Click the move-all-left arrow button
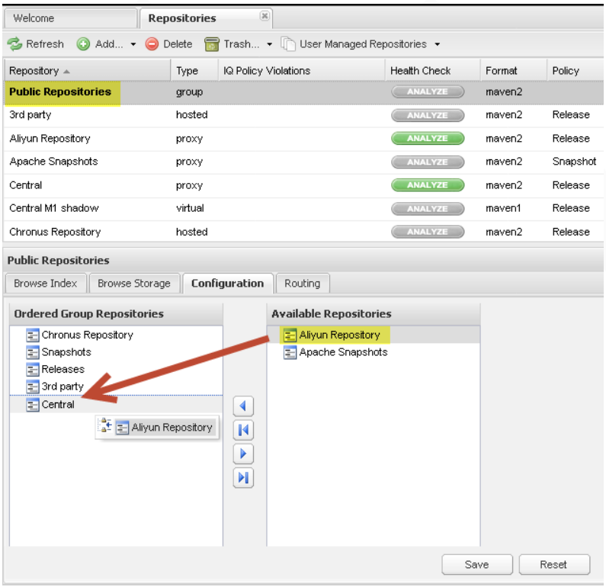This screenshot has width=606, height=587. [243, 430]
